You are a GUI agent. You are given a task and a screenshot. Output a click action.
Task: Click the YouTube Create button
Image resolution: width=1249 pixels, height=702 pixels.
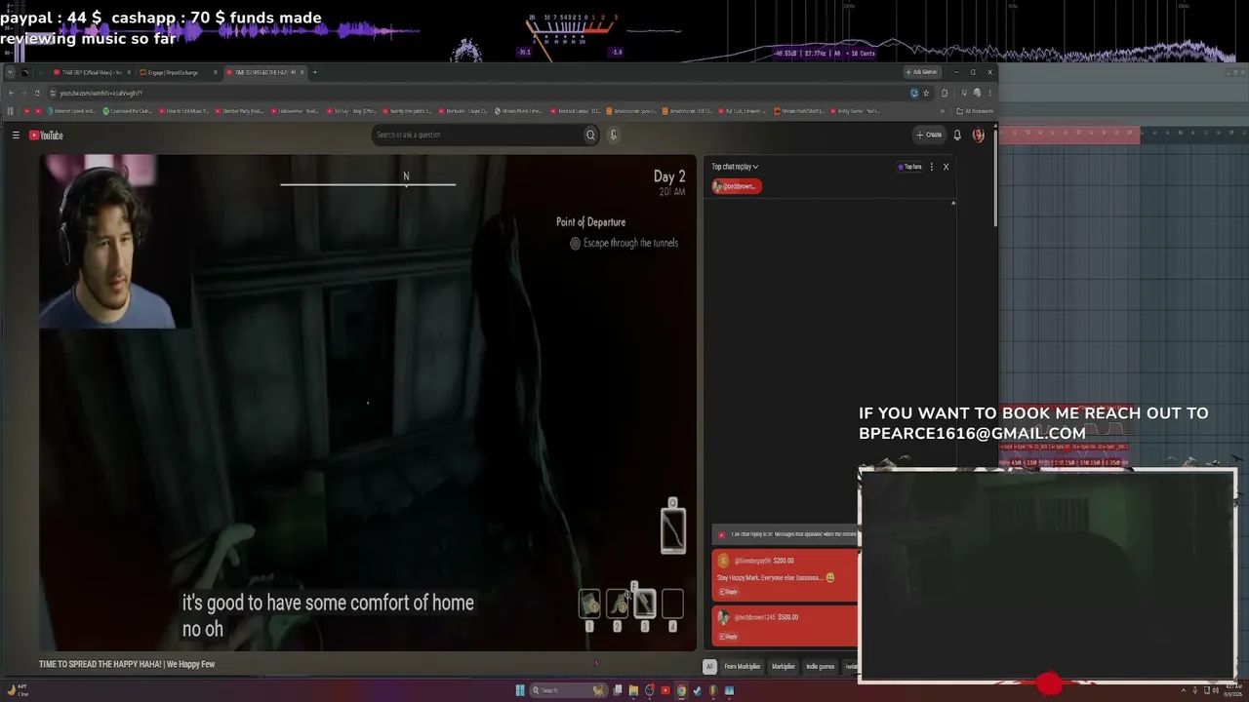[929, 136]
